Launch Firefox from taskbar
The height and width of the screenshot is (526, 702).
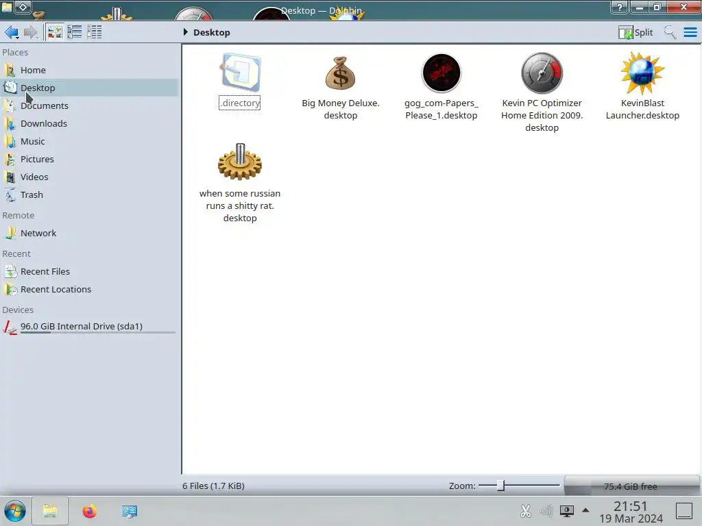click(x=90, y=511)
